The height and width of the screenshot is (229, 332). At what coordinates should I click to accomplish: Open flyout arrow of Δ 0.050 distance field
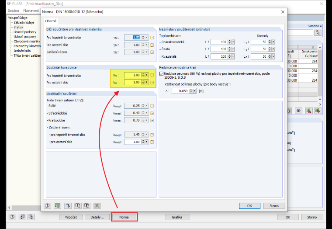194,91
